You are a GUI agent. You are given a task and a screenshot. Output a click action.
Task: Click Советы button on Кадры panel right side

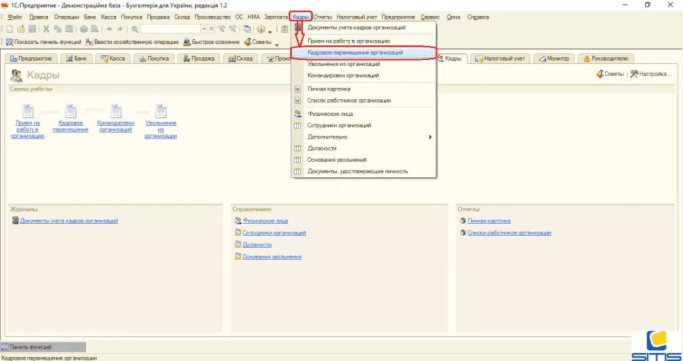tap(610, 75)
